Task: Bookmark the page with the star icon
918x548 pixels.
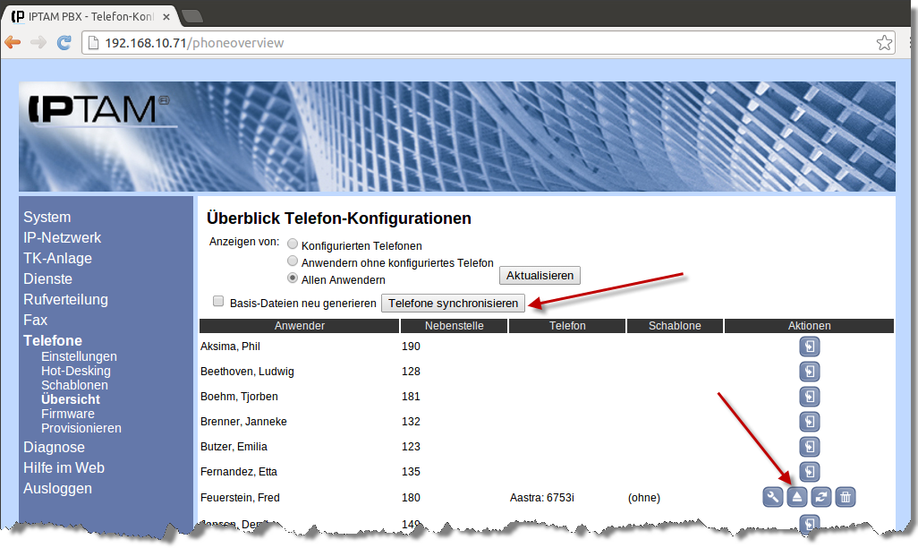Action: pyautogui.click(x=884, y=42)
